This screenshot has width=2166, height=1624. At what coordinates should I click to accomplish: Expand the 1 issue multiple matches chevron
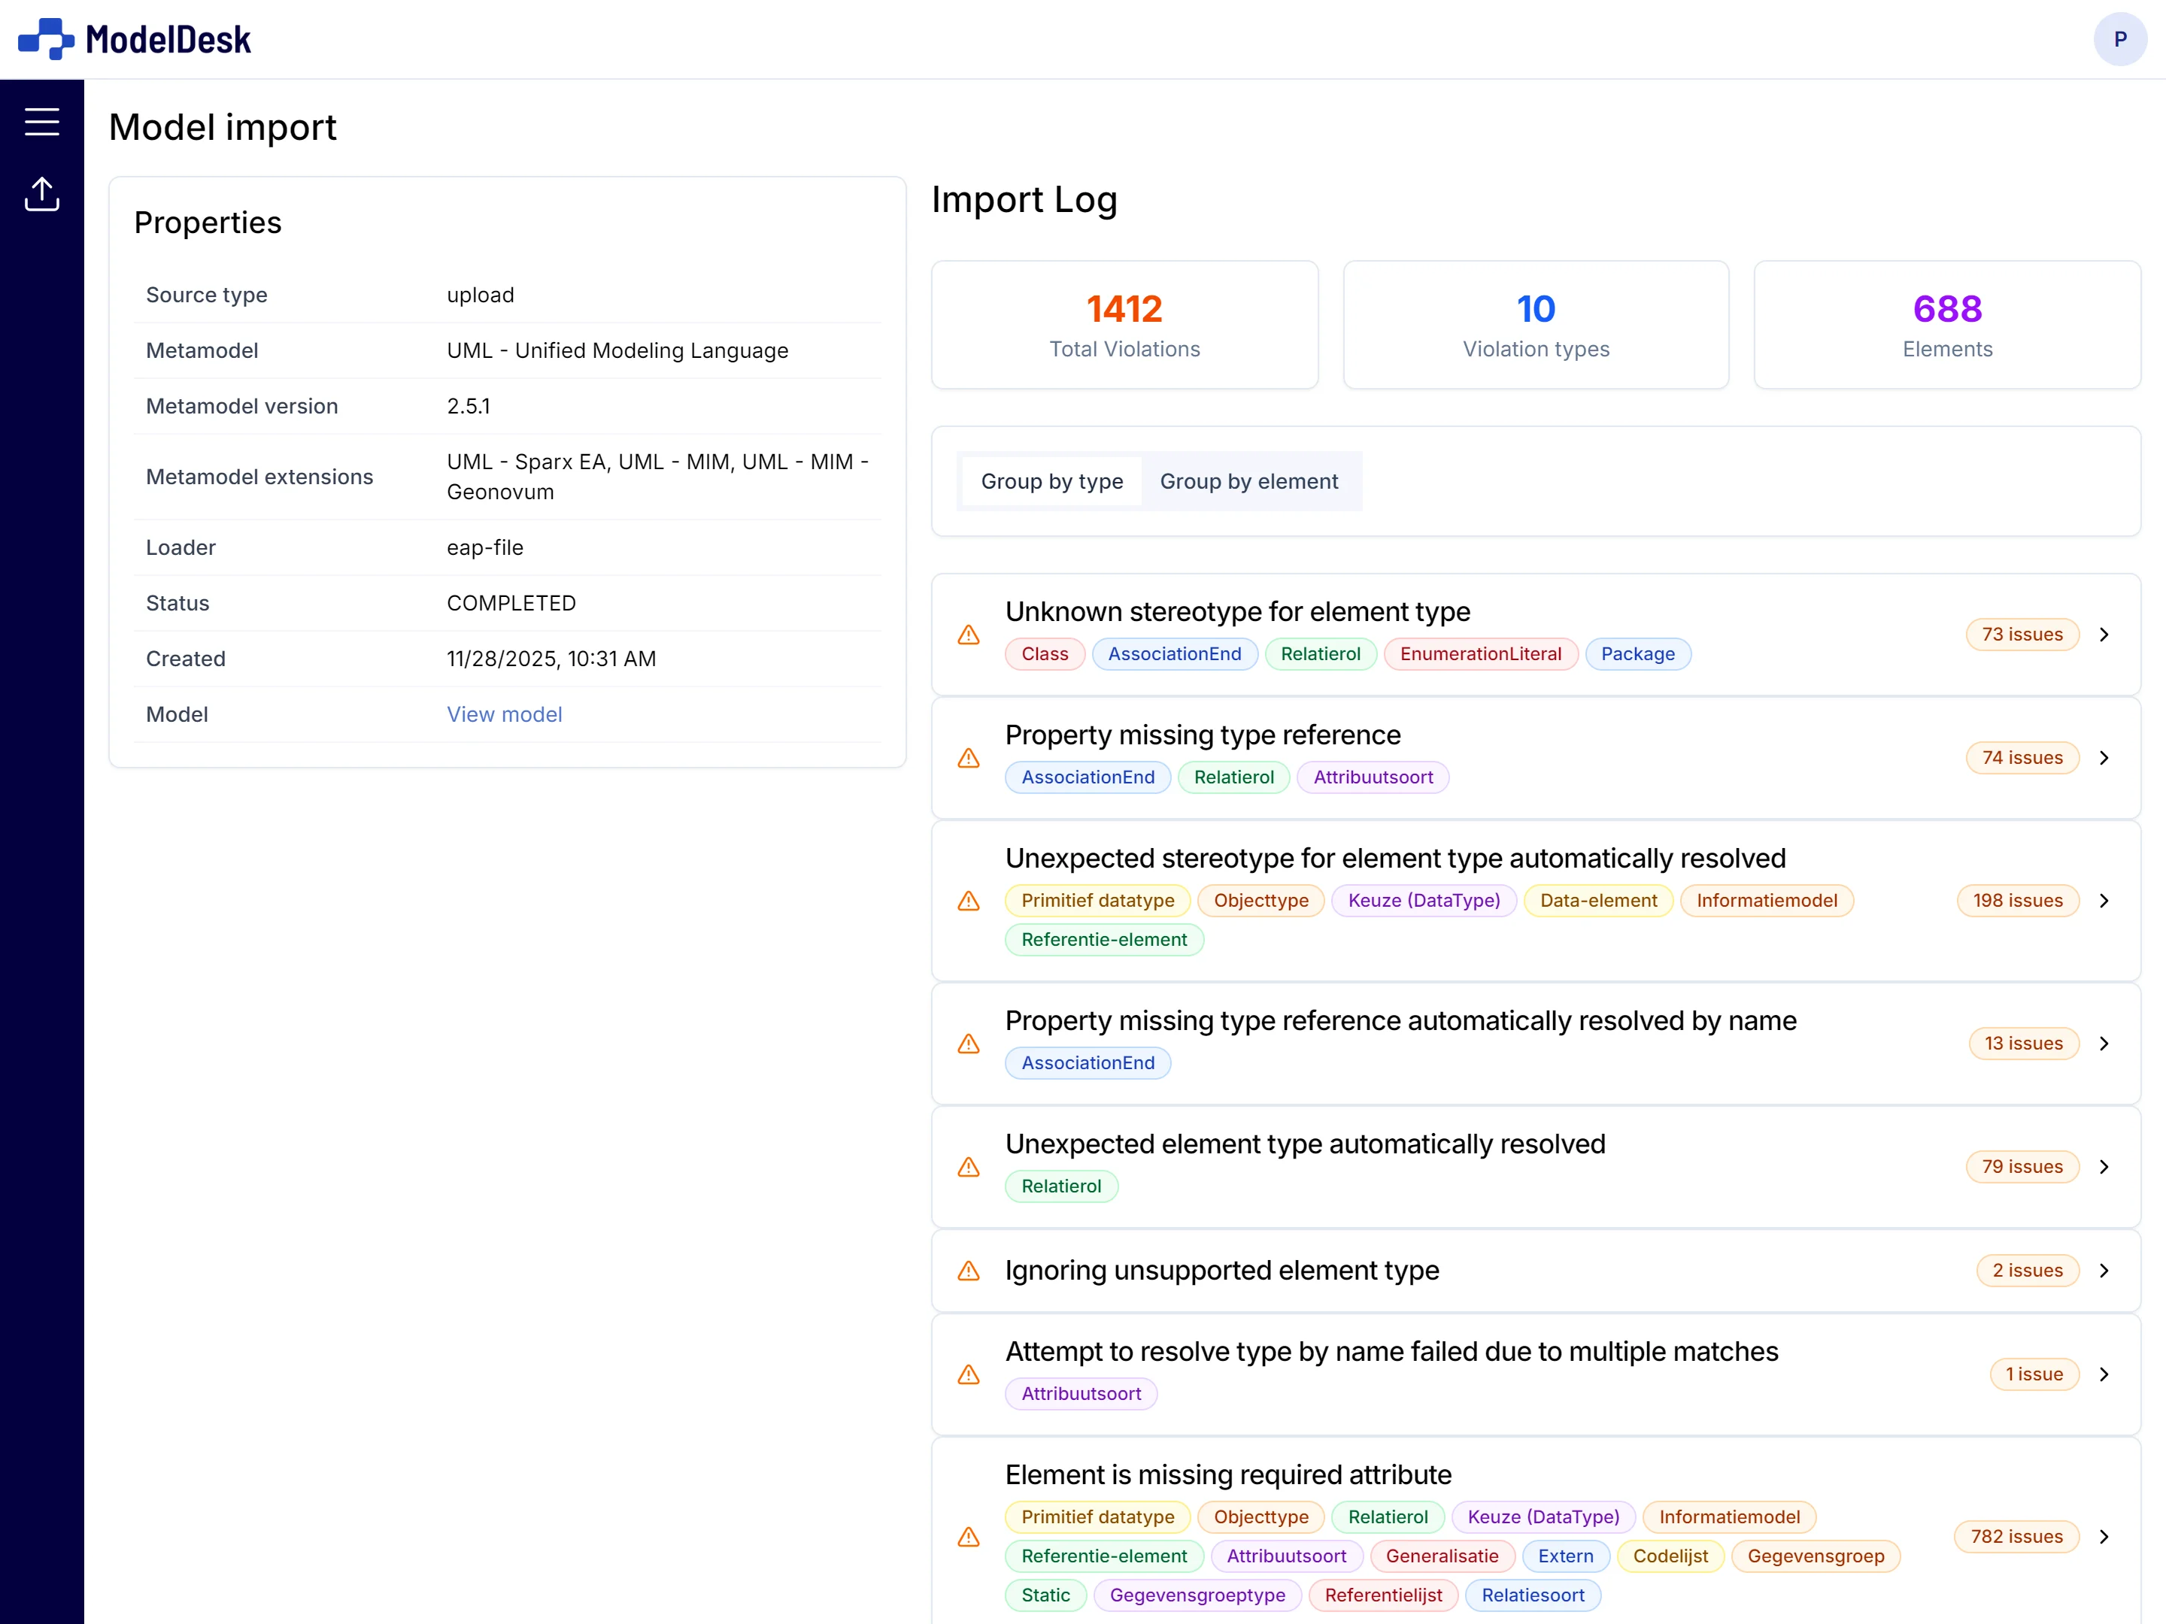2104,1374
